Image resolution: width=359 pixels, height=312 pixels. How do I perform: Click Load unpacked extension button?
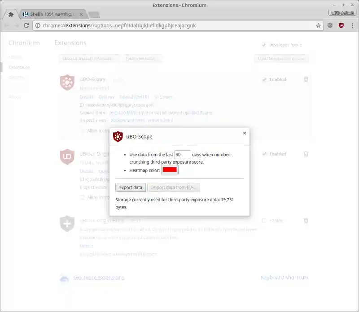pyautogui.click(x=88, y=59)
